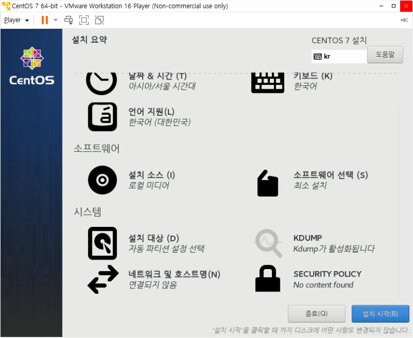This screenshot has width=413, height=338.
Task: Click the 최소 설치 status text
Action: pos(310,186)
